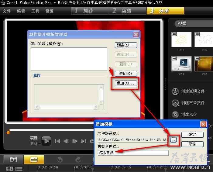Click the 创建光盘 label
Screen dimensions: 213x172
(x=189, y=114)
